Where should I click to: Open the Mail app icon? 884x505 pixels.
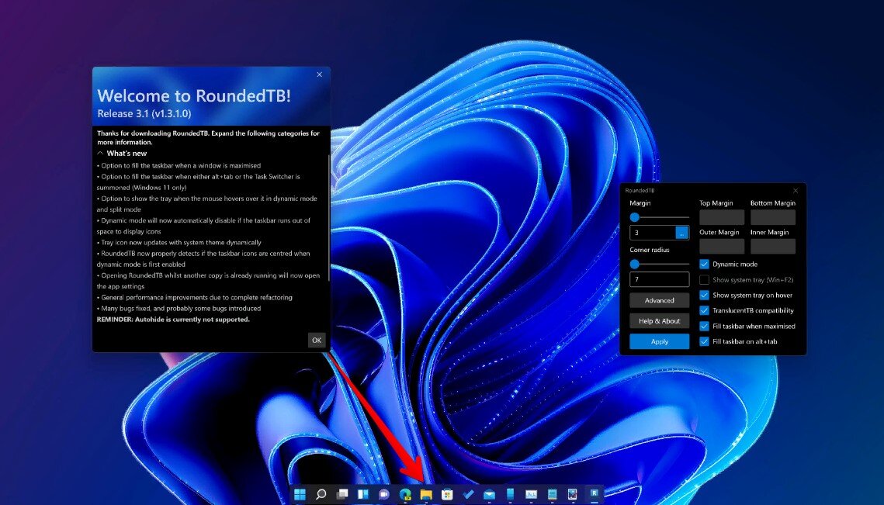click(489, 494)
